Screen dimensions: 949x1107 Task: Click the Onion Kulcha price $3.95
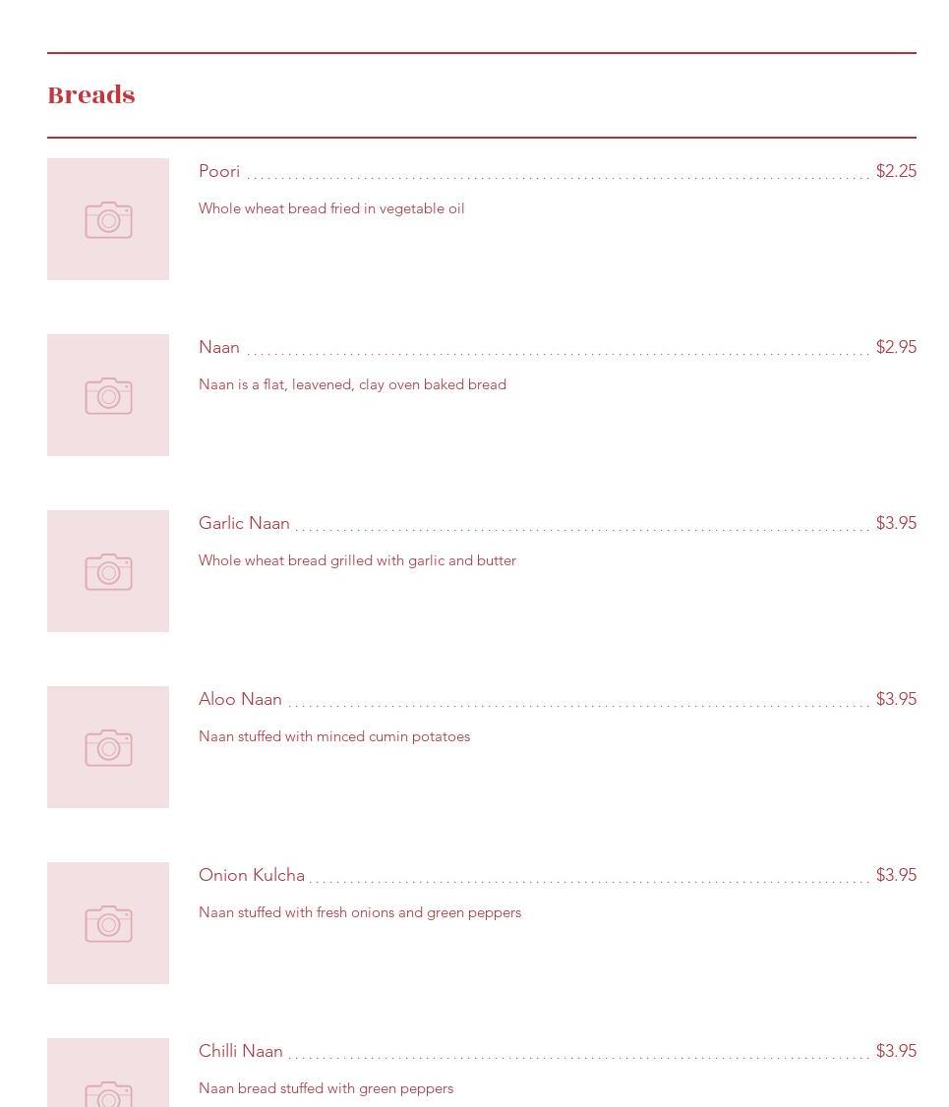point(896,875)
